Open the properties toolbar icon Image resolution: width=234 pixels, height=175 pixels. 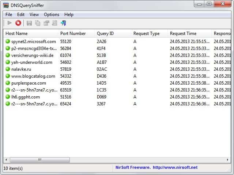pyautogui.click(x=46, y=23)
